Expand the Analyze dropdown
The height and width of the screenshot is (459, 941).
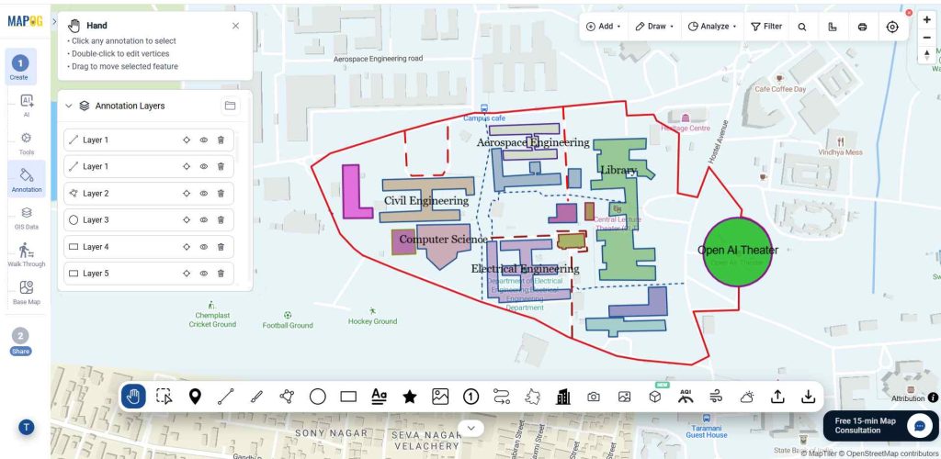(712, 27)
